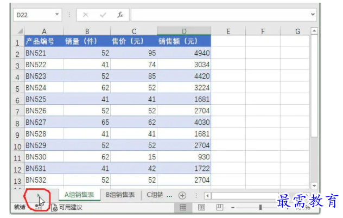The width and height of the screenshot is (343, 218).
Task: Select cell containing BN524
Action: pos(44,88)
